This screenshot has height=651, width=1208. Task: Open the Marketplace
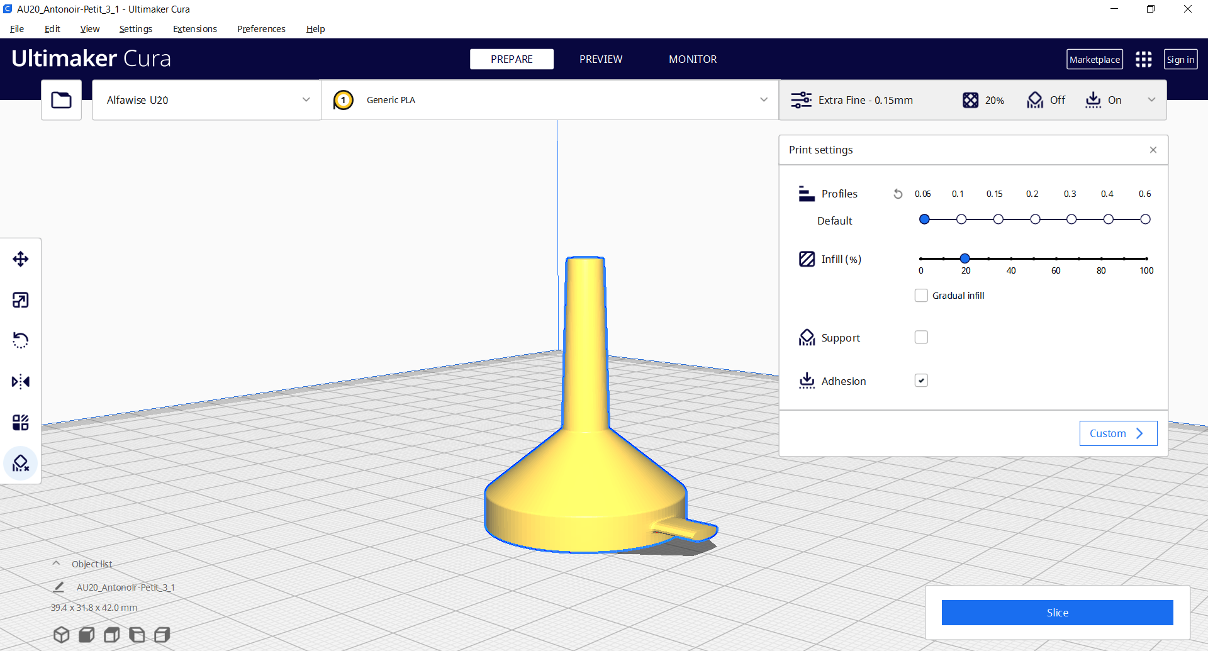(1095, 59)
